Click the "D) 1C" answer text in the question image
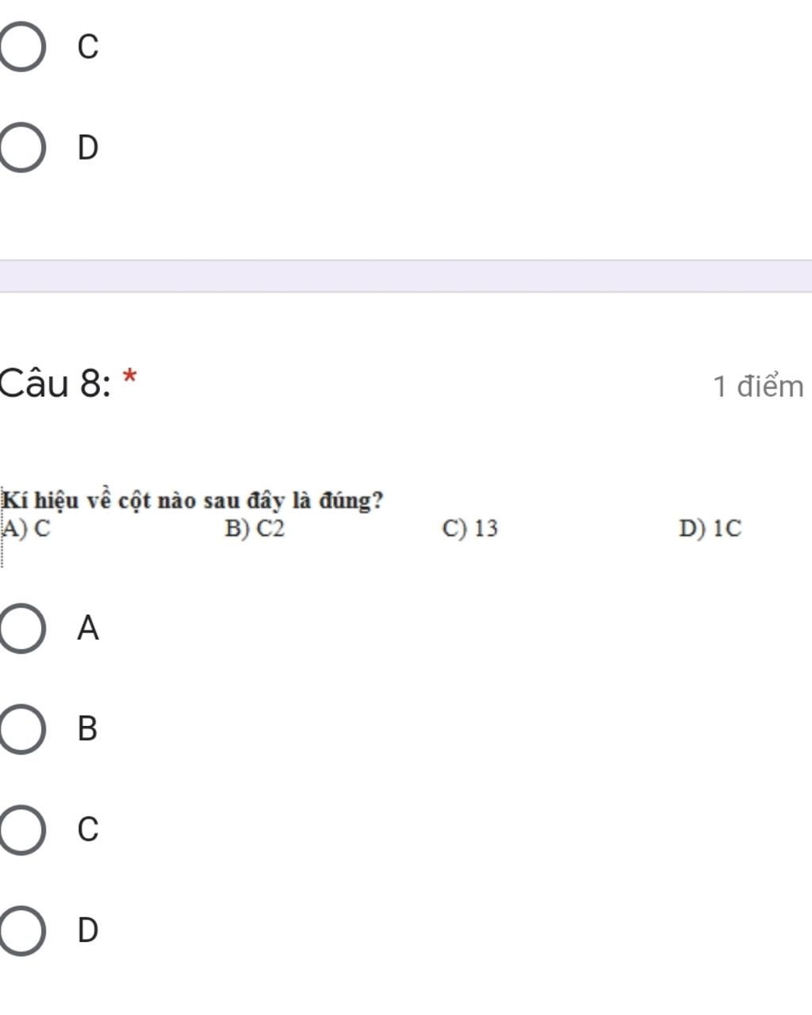 point(710,529)
